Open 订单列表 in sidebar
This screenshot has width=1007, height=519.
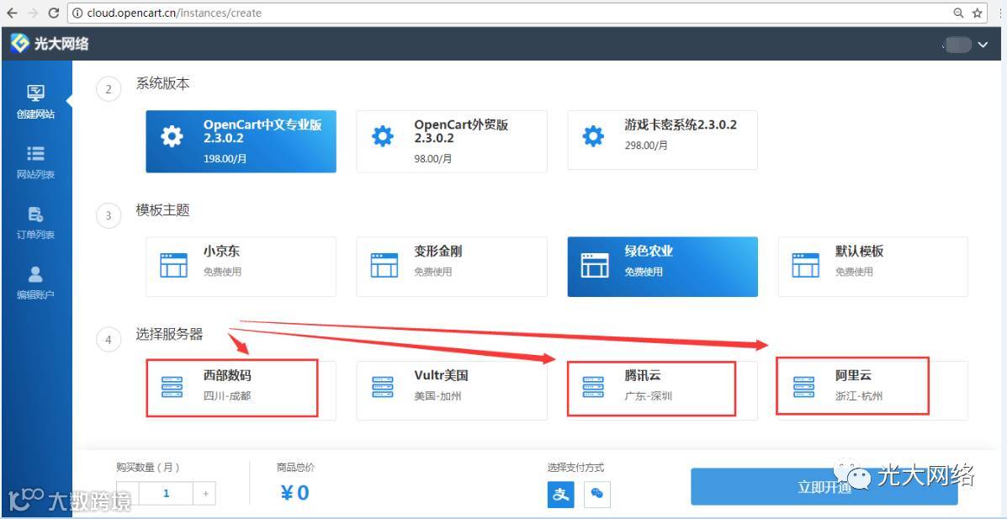point(35,222)
